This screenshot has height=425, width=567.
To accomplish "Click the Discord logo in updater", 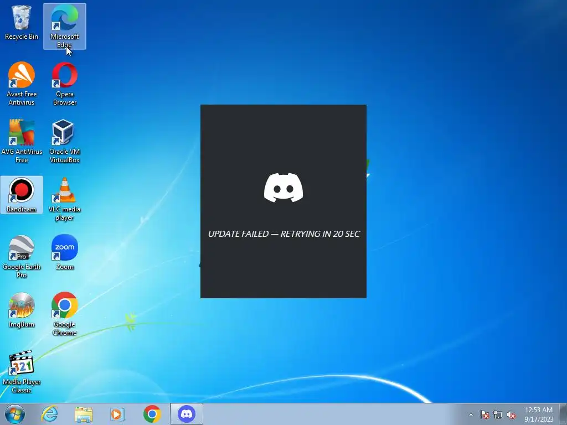I will [x=283, y=187].
